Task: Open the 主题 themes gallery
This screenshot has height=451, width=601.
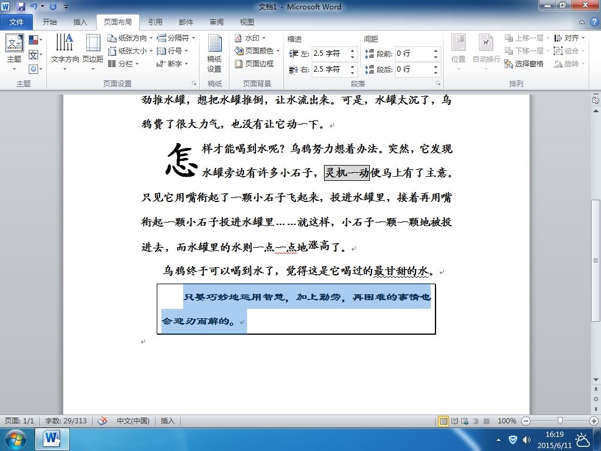Action: point(15,52)
